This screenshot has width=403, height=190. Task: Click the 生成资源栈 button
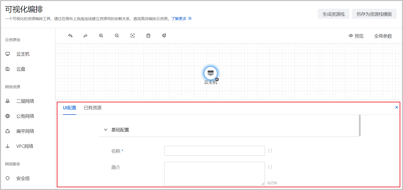click(333, 14)
